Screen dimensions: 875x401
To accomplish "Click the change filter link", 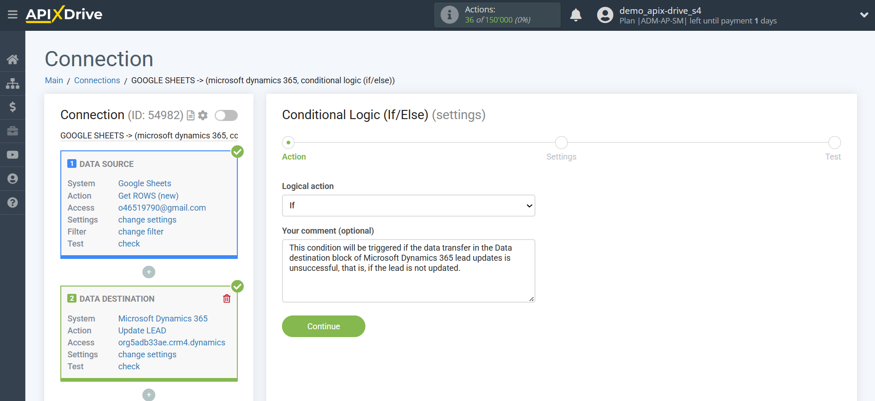I will [x=141, y=232].
